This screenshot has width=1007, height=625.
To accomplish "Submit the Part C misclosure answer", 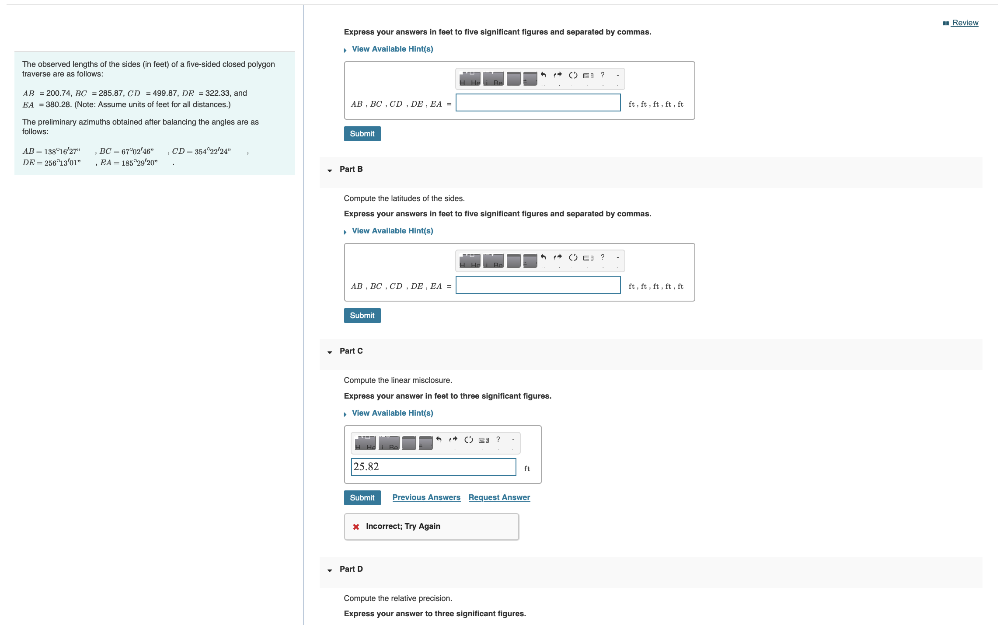I will pos(362,498).
